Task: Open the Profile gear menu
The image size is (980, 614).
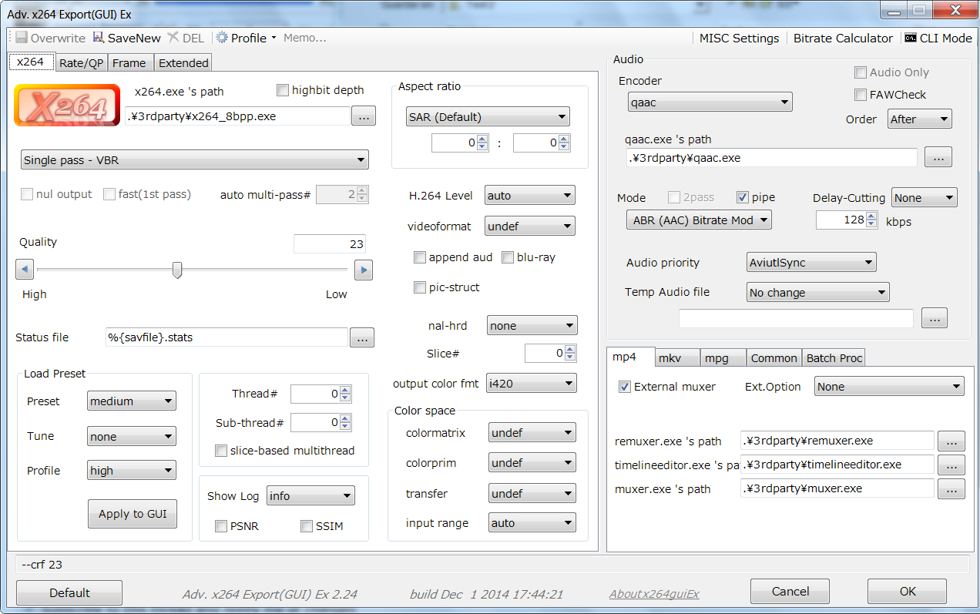Action: [245, 38]
